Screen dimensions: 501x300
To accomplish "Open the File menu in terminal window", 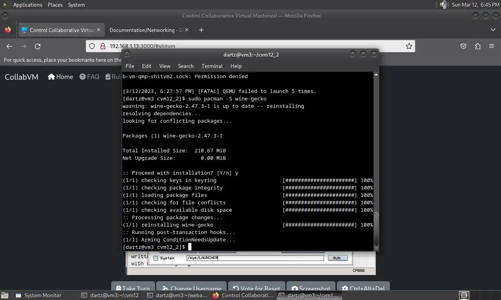I will coord(130,66).
